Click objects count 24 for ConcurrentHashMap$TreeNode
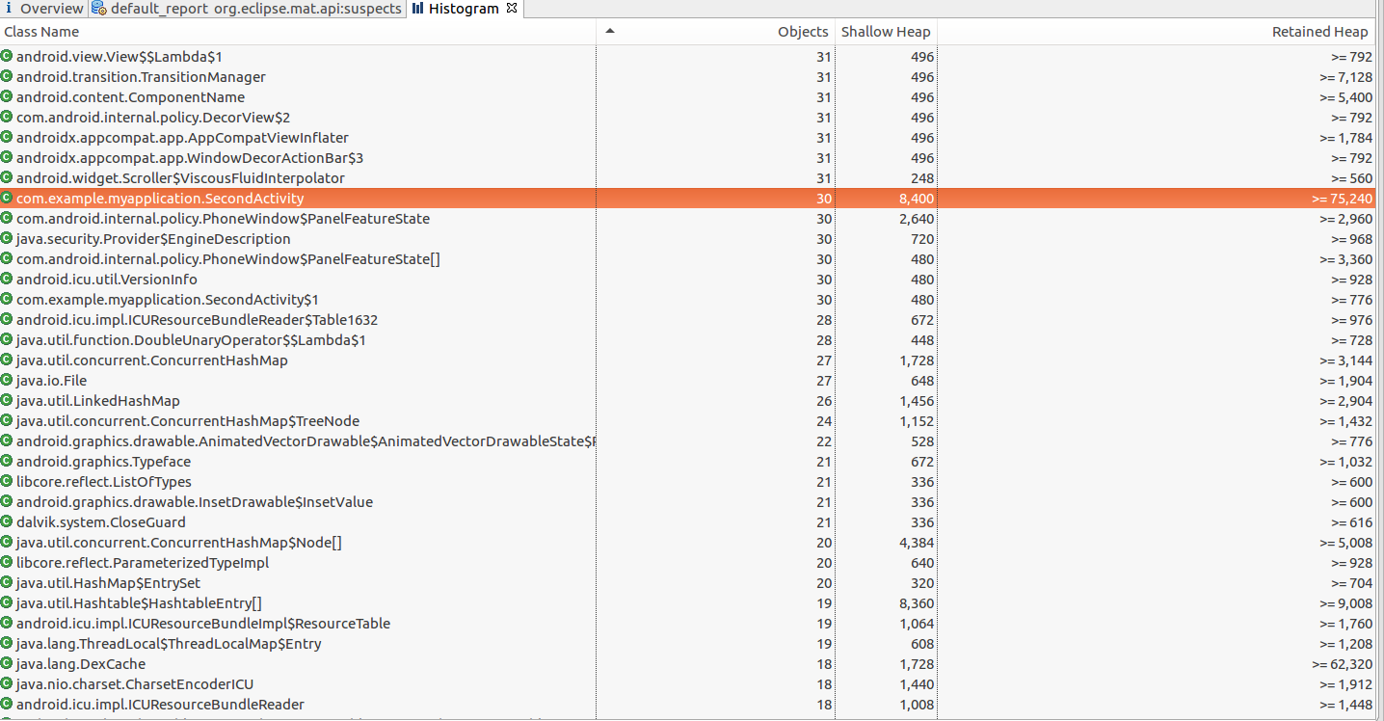 [x=823, y=421]
